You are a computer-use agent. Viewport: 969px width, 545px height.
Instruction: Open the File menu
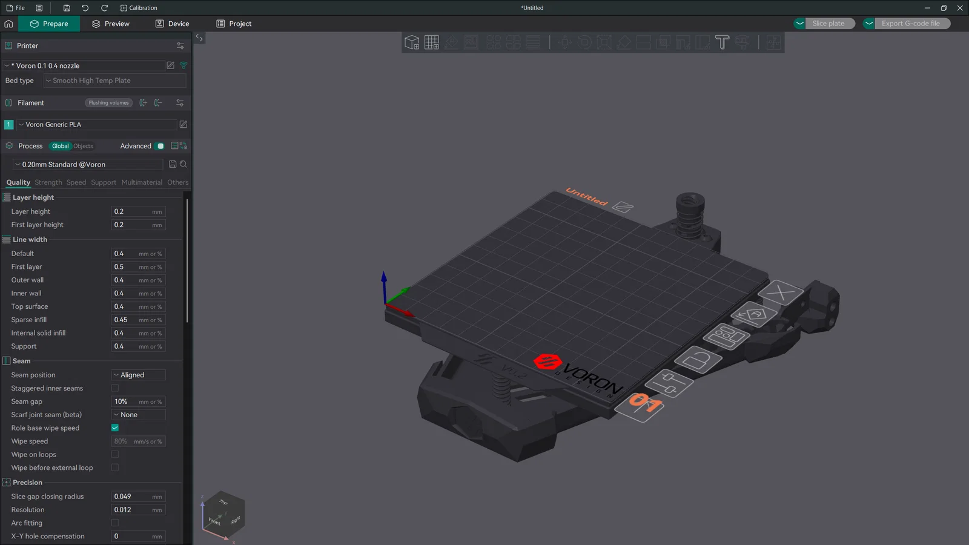point(16,8)
